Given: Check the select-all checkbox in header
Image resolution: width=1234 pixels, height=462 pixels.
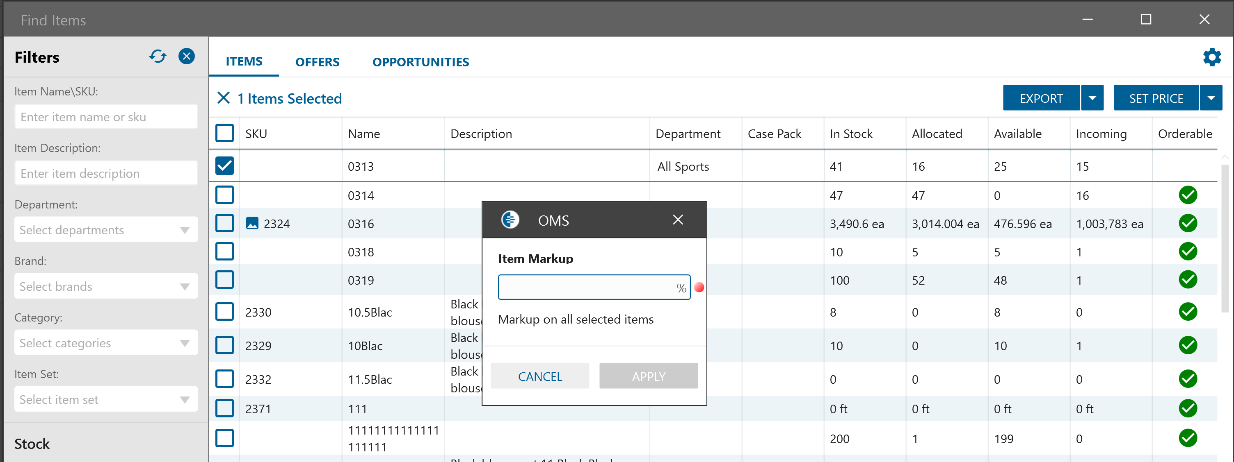Looking at the screenshot, I should pyautogui.click(x=225, y=133).
